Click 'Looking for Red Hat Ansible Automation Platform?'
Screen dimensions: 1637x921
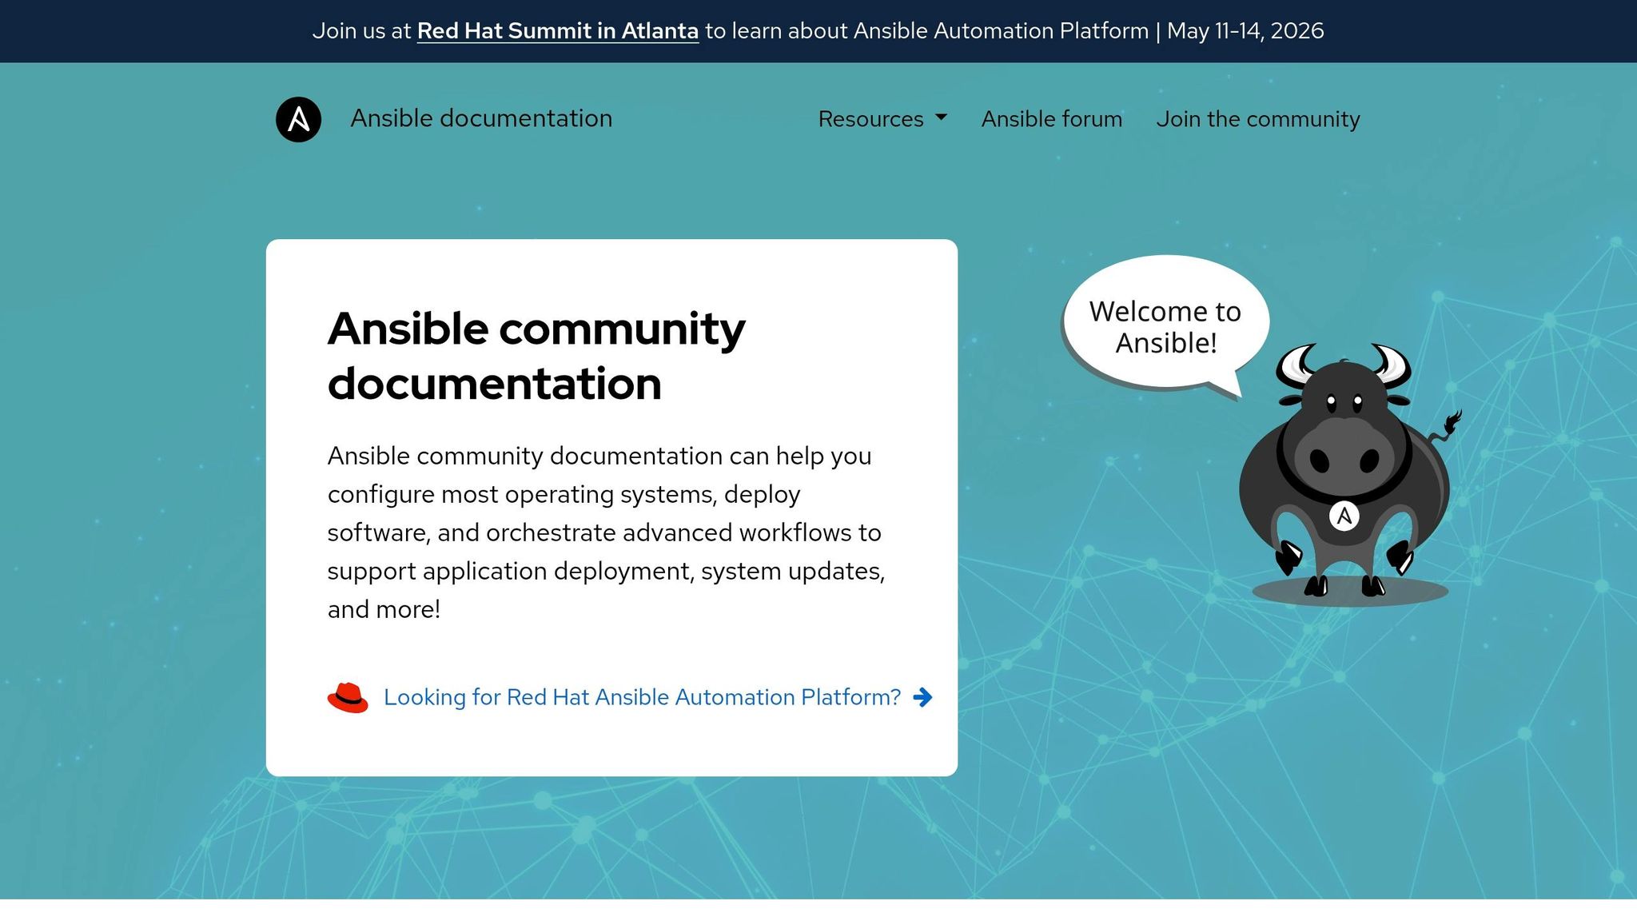coord(642,697)
